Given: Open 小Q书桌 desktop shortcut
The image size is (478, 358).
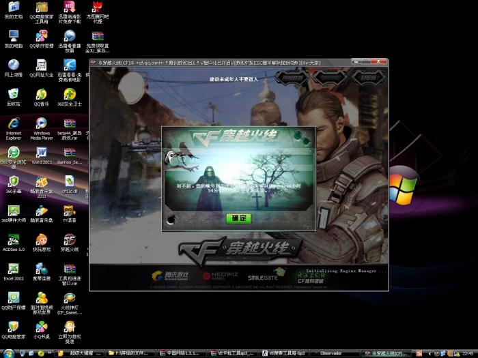Looking at the screenshot, I should click(x=42, y=330).
